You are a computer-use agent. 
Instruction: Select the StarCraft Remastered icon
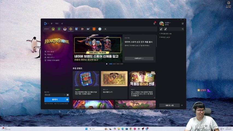pos(88,29)
